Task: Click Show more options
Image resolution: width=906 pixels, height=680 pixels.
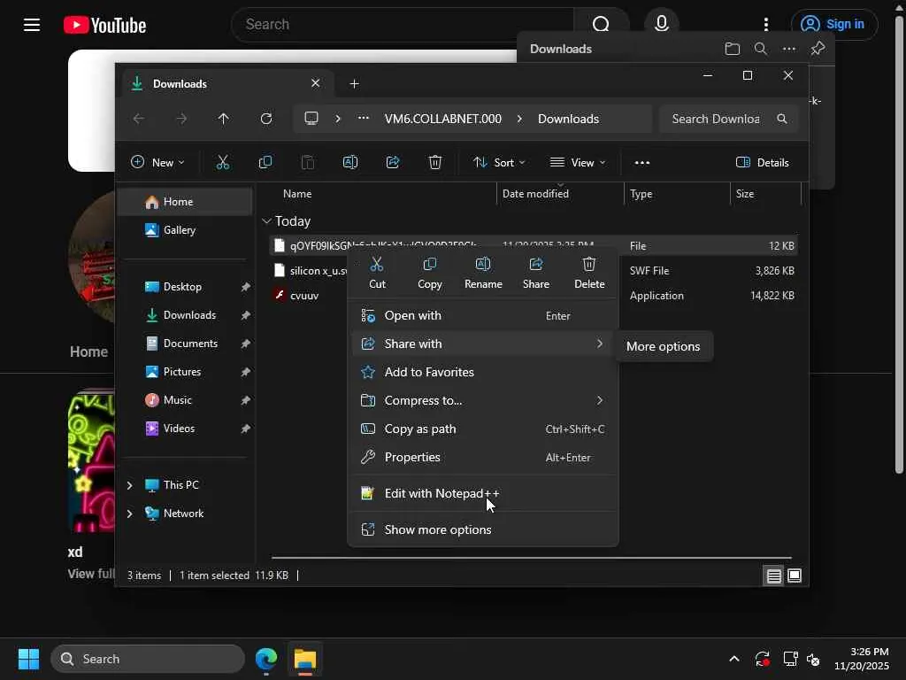Action: tap(438, 529)
